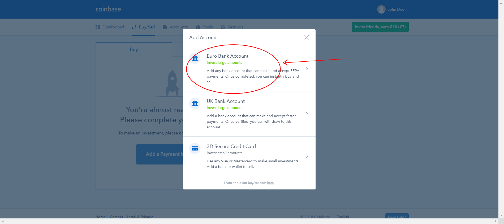Open Legal & Privacy footer link
The width and height of the screenshot is (504, 224).
(140, 217)
